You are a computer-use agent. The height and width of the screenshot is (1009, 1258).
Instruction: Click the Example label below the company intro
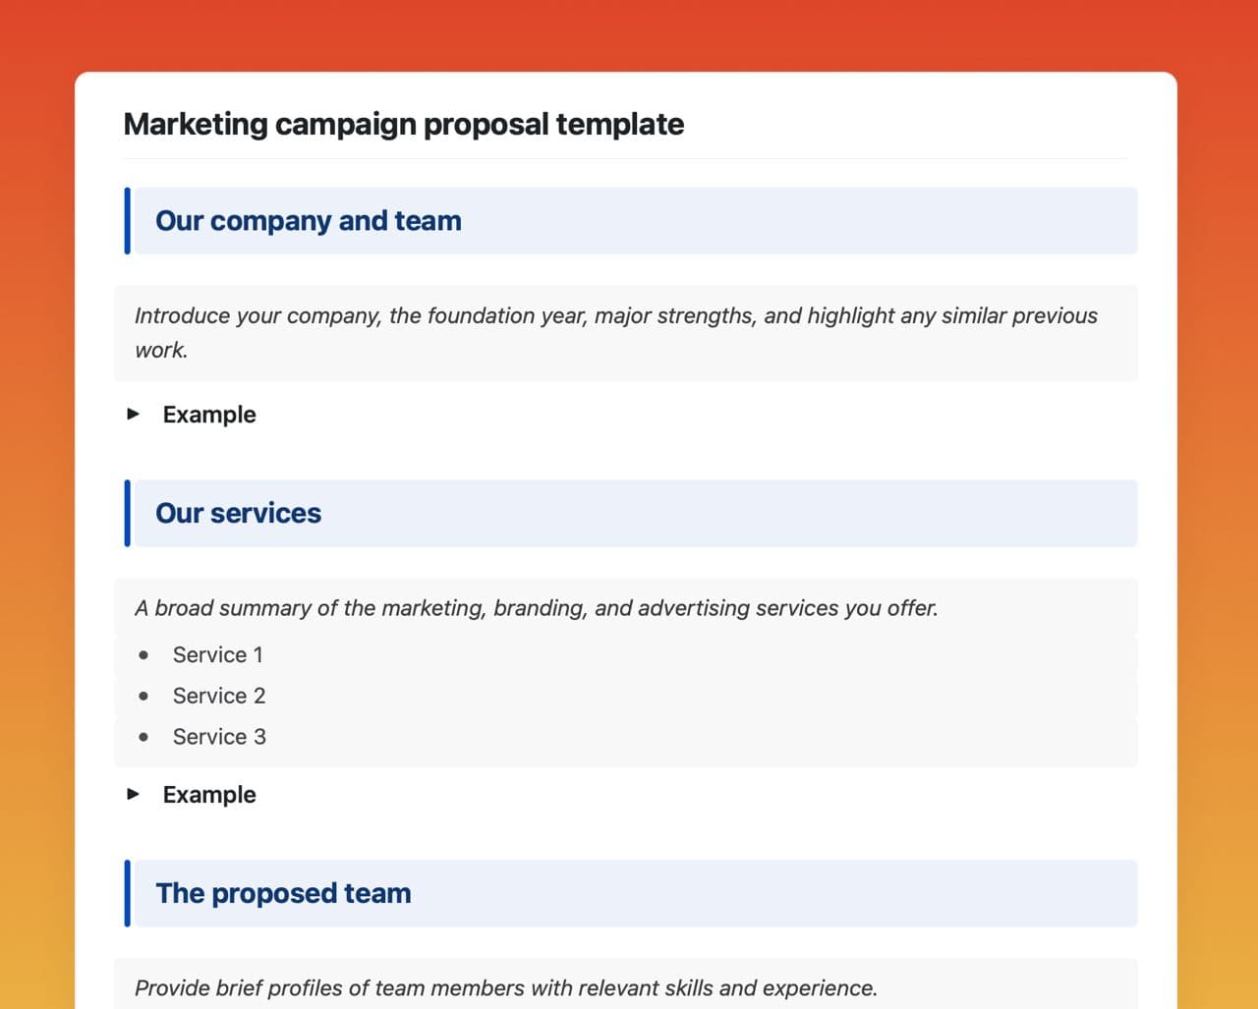tap(209, 415)
